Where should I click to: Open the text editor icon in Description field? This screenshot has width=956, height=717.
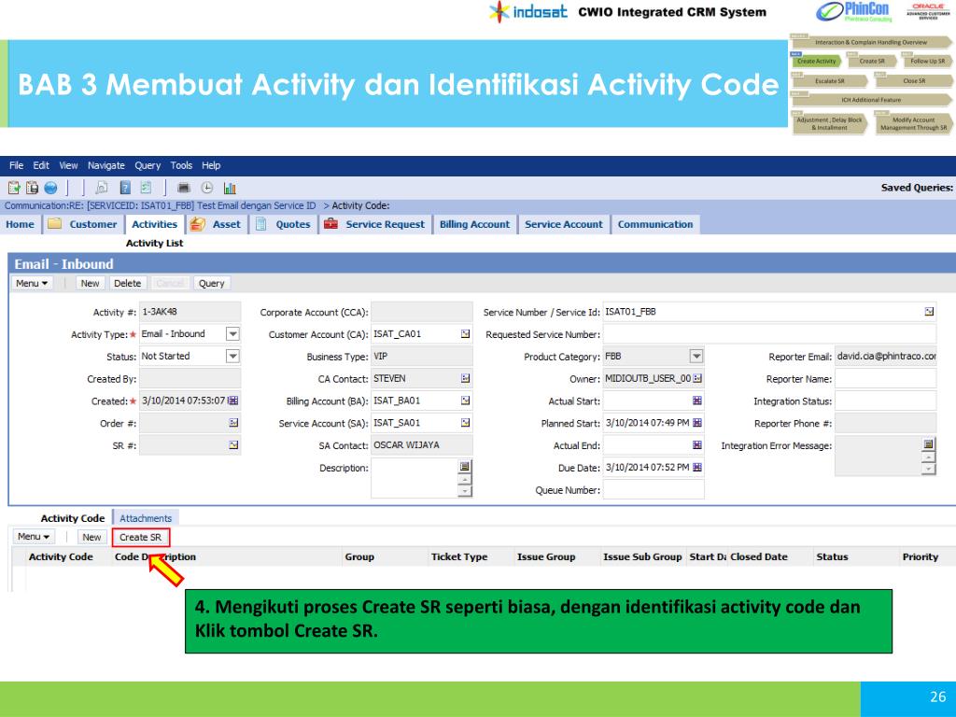click(x=465, y=467)
